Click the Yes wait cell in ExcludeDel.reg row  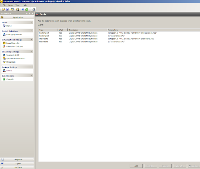point(60,39)
